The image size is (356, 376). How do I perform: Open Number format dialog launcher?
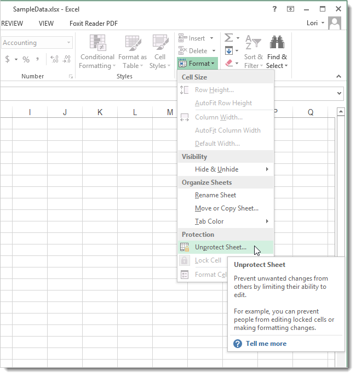click(71, 76)
